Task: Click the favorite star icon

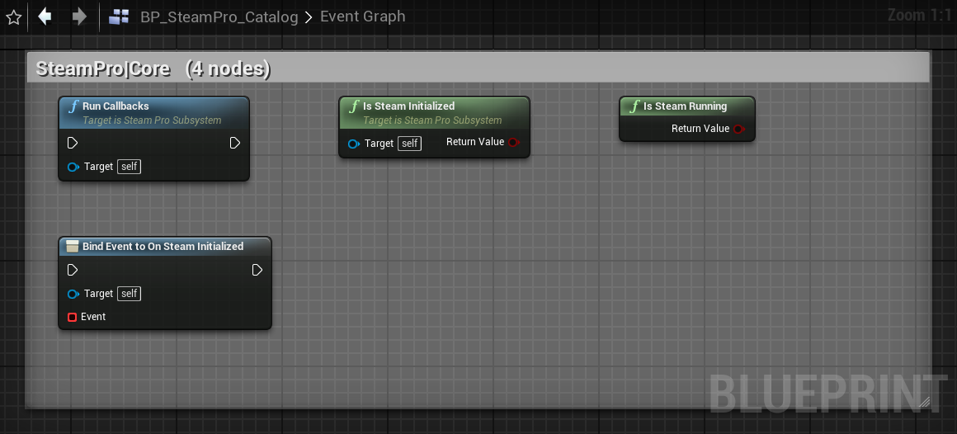Action: coord(13,17)
